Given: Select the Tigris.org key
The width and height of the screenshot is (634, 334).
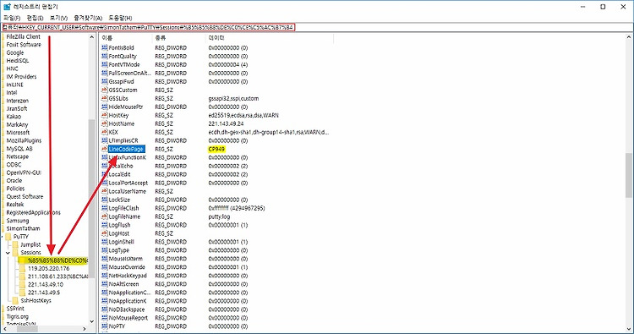Looking at the screenshot, I should click(18, 316).
